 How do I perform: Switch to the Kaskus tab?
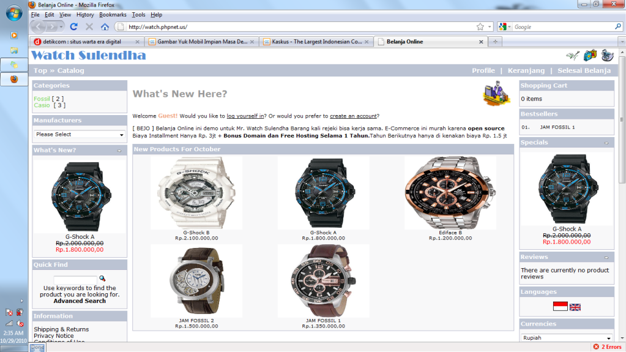tap(316, 42)
